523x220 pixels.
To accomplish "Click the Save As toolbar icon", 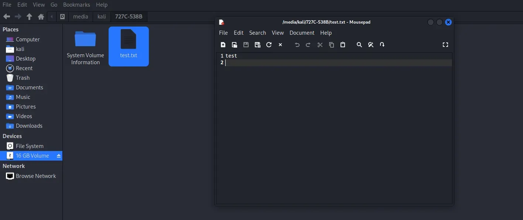I will (257, 45).
